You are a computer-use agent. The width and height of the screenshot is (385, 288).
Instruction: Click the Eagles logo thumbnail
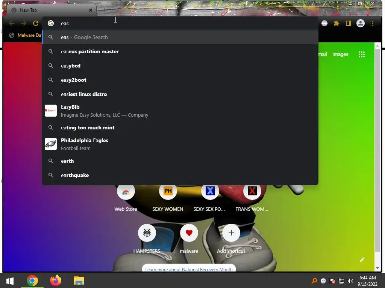click(x=51, y=144)
